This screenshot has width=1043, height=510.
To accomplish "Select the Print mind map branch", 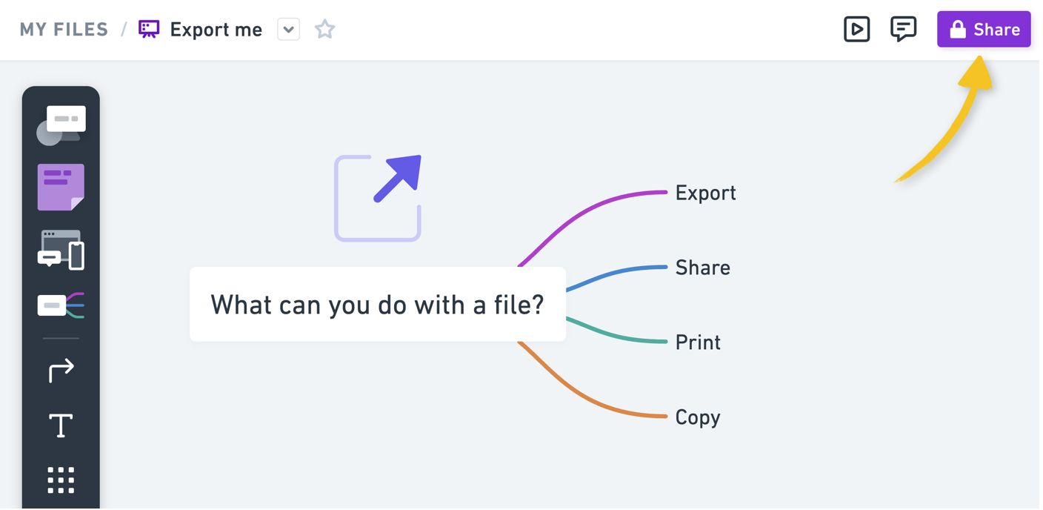I will 698,342.
